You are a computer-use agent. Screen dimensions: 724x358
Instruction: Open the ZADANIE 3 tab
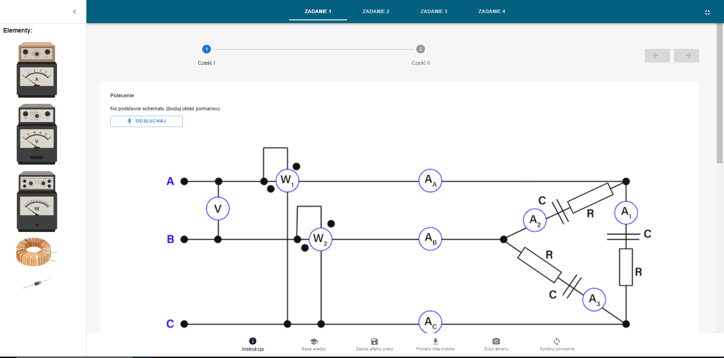tap(433, 11)
